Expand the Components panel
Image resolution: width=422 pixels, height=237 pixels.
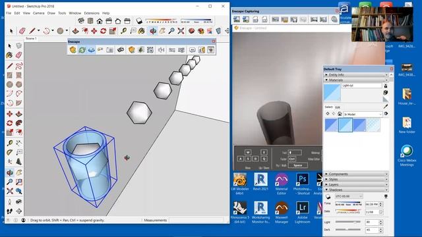[356, 174]
